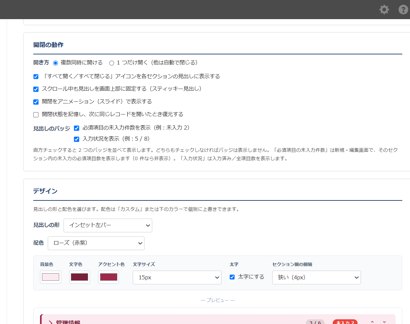Toggle 必須項目の未入力件数を表示 badge checkbox
The image size is (410, 324).
click(77, 128)
